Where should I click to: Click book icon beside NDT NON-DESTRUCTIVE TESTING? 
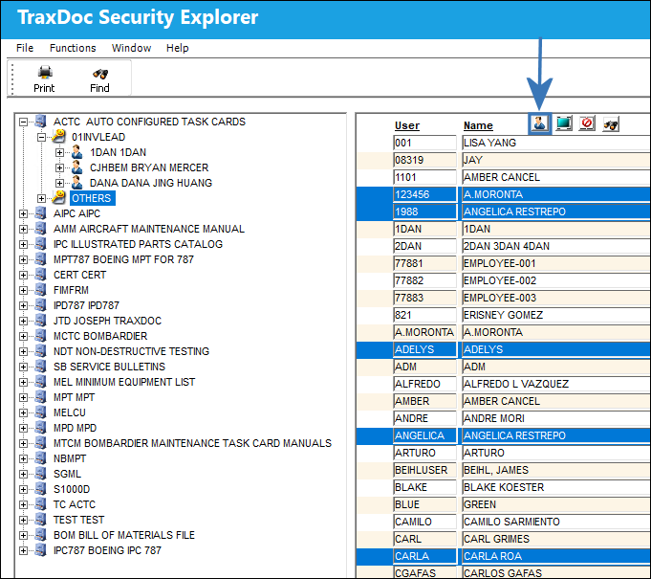click(40, 351)
